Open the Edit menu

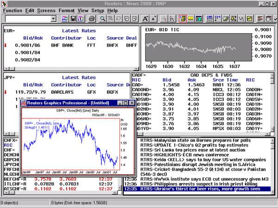coord(30,11)
